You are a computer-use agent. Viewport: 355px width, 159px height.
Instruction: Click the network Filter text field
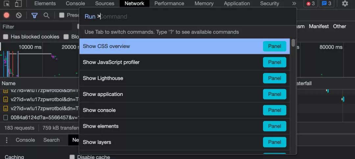pos(36,27)
